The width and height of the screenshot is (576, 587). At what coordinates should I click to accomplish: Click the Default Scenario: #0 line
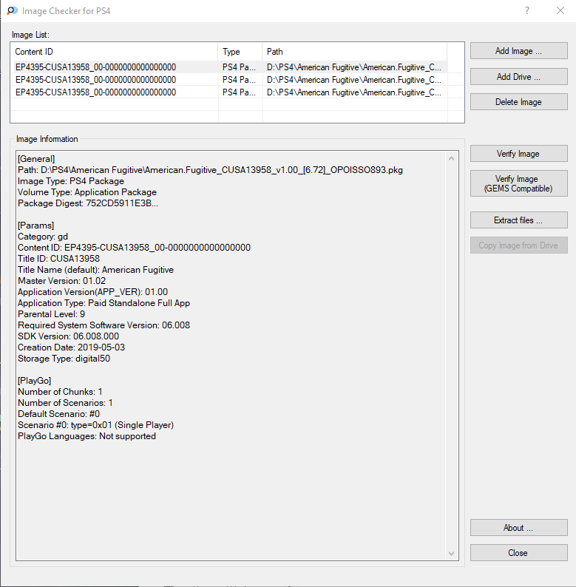(59, 414)
